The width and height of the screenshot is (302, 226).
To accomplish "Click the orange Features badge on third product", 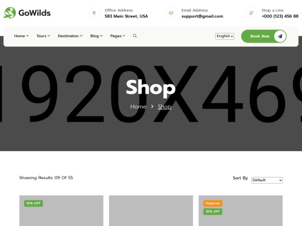I will pyautogui.click(x=213, y=203).
